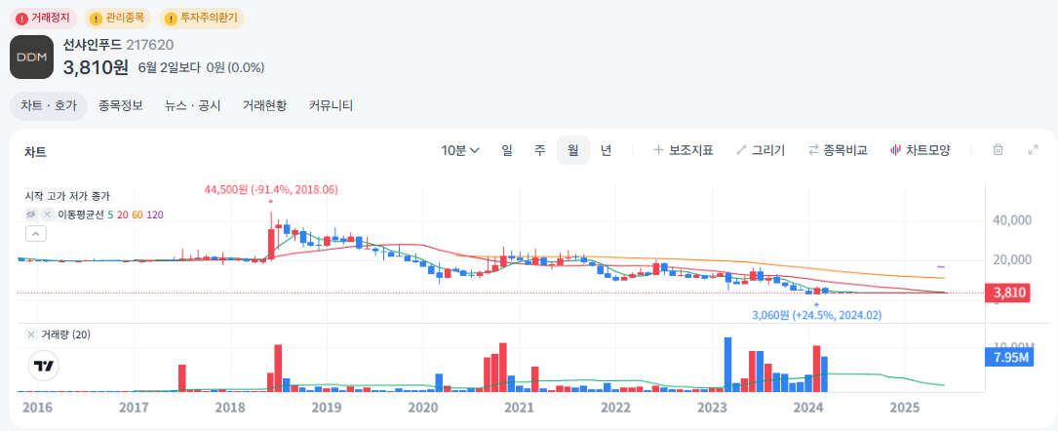The image size is (1058, 431).
Task: Click the red 3,810 current price tag
Action: pos(1007,293)
